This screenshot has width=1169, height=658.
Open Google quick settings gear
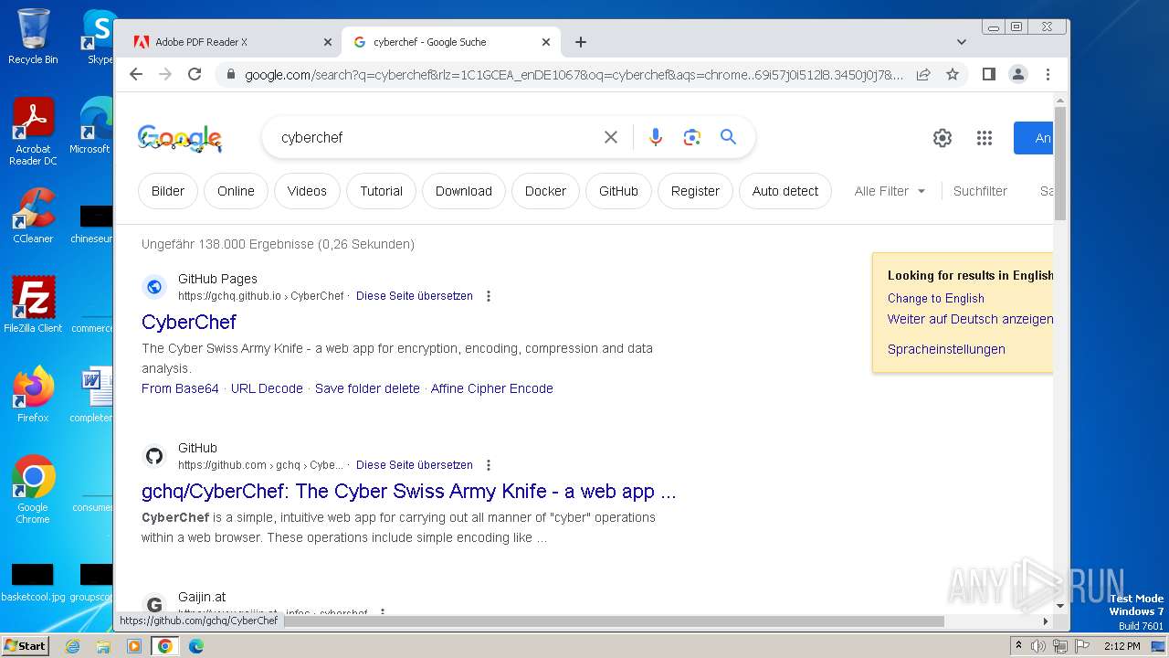pos(943,138)
